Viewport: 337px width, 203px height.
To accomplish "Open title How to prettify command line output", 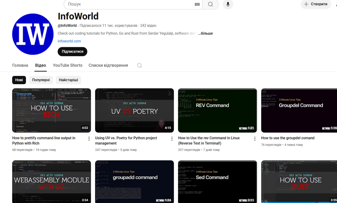I will pos(44,140).
